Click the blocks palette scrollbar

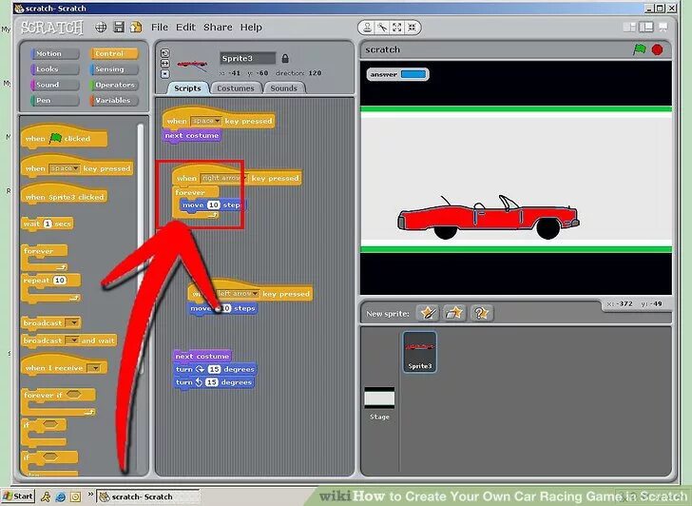click(x=141, y=247)
